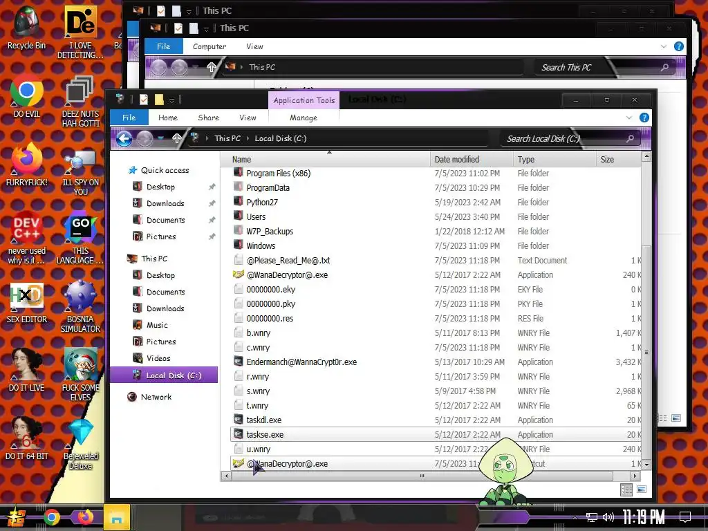Sort by the Date modified column header
The height and width of the screenshot is (531, 708).
472,160
